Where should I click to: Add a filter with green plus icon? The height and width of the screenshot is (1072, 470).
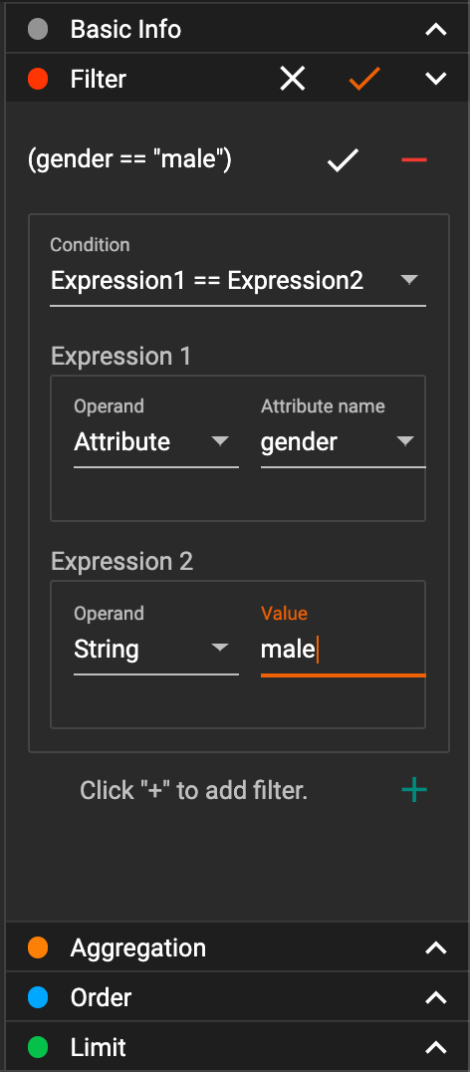pyautogui.click(x=414, y=790)
